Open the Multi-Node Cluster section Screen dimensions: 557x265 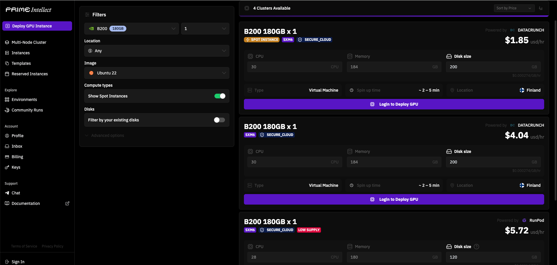(x=29, y=42)
